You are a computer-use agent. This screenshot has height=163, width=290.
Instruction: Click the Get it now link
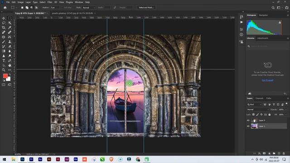[267, 81]
